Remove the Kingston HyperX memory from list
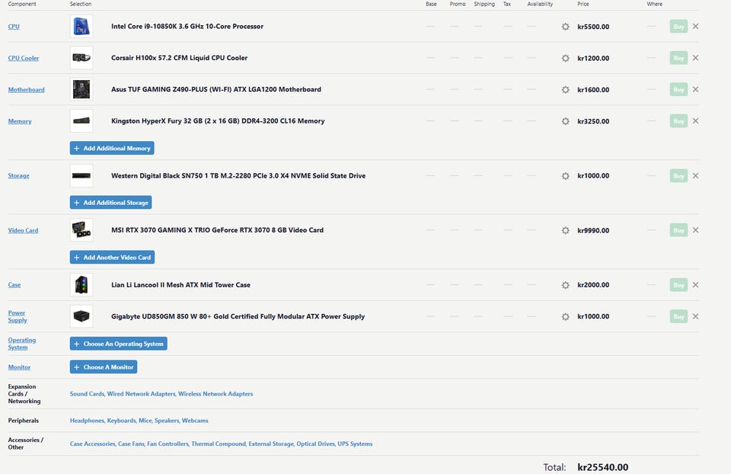The image size is (731, 474). [x=695, y=121]
